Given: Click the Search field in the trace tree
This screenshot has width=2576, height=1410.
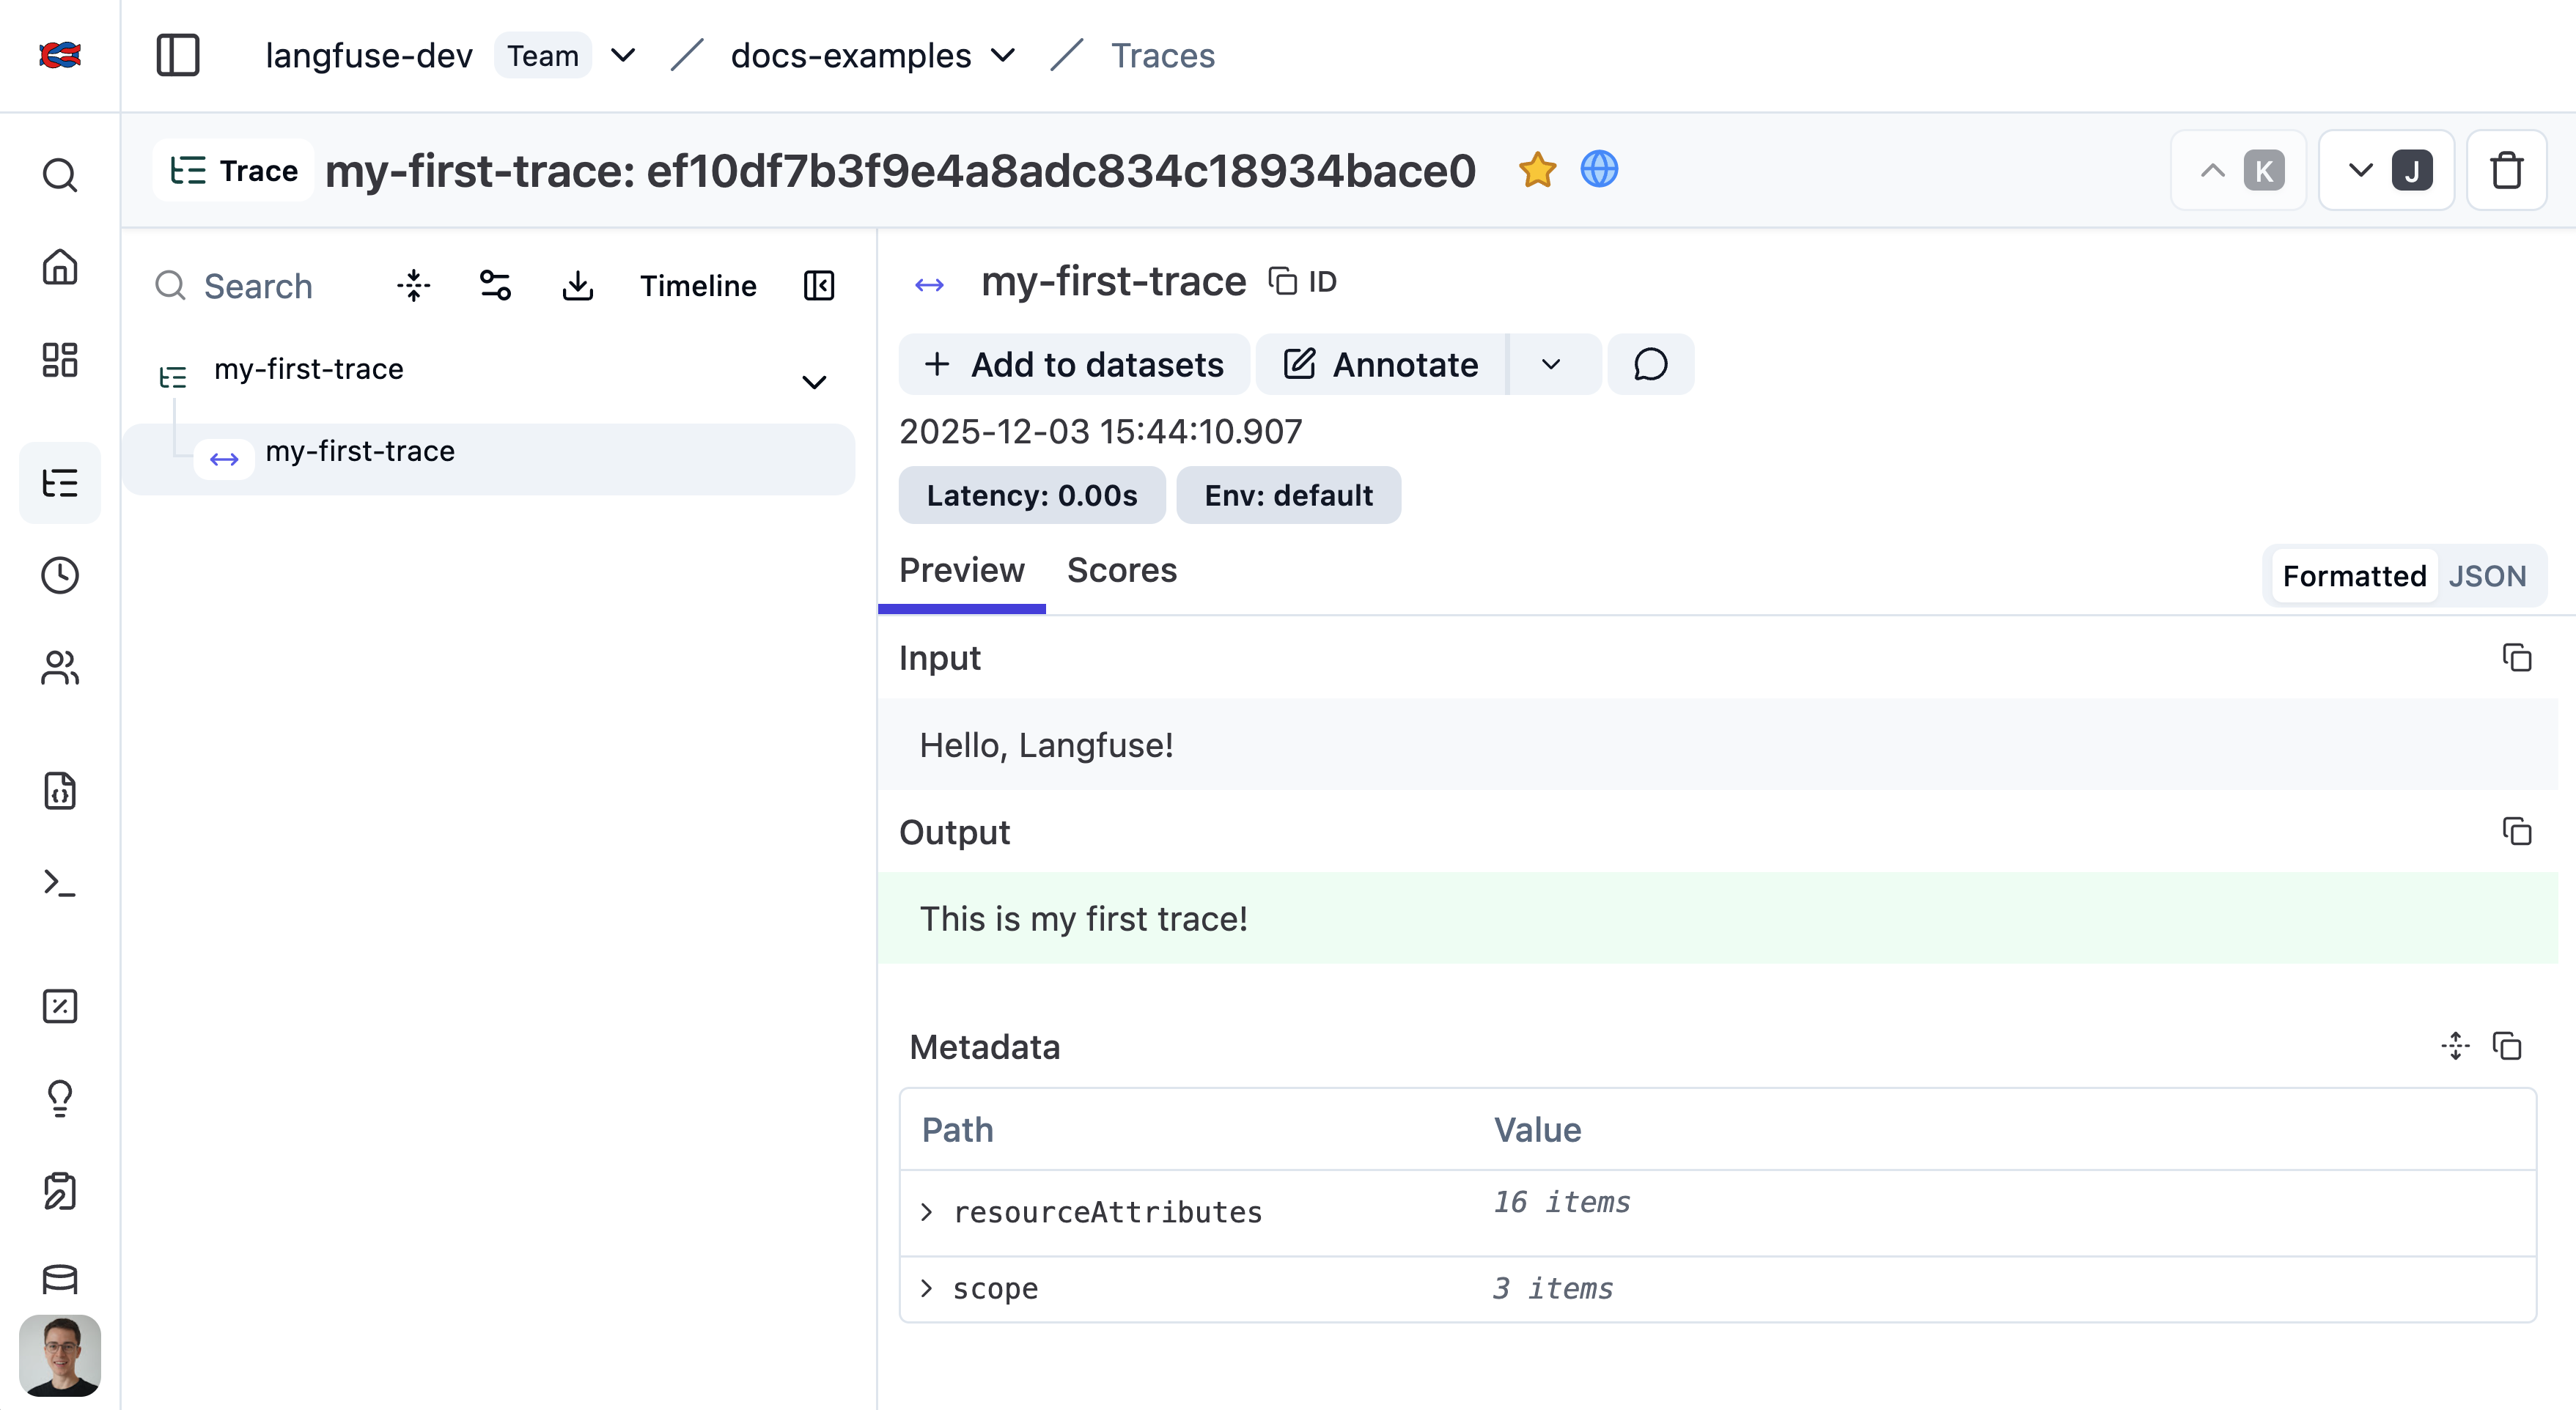Looking at the screenshot, I should 258,286.
